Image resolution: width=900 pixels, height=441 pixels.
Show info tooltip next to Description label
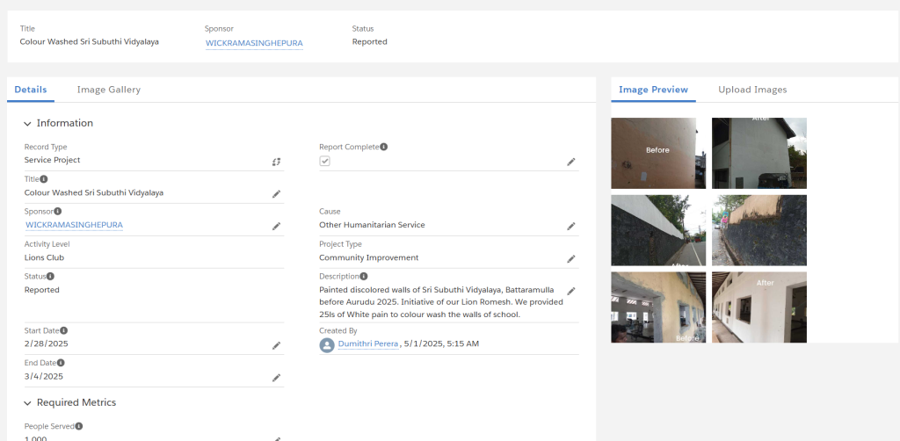[x=364, y=276]
